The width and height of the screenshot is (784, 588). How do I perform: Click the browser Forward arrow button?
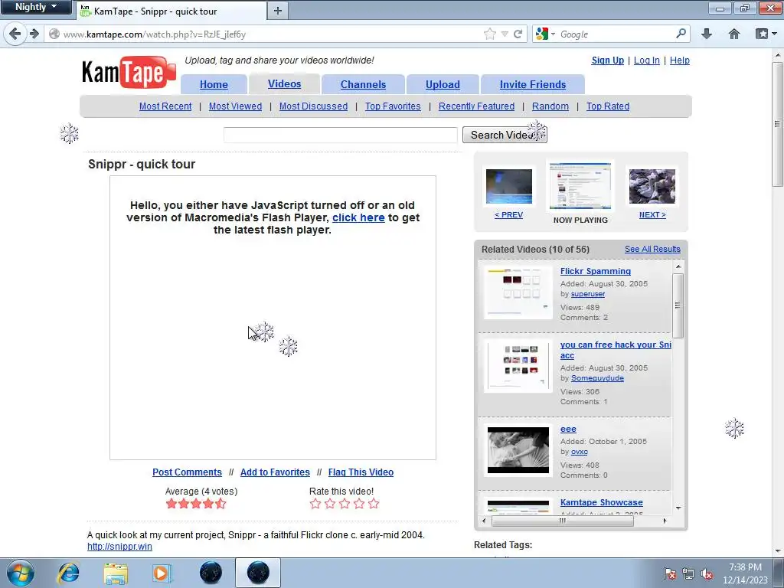[x=34, y=34]
